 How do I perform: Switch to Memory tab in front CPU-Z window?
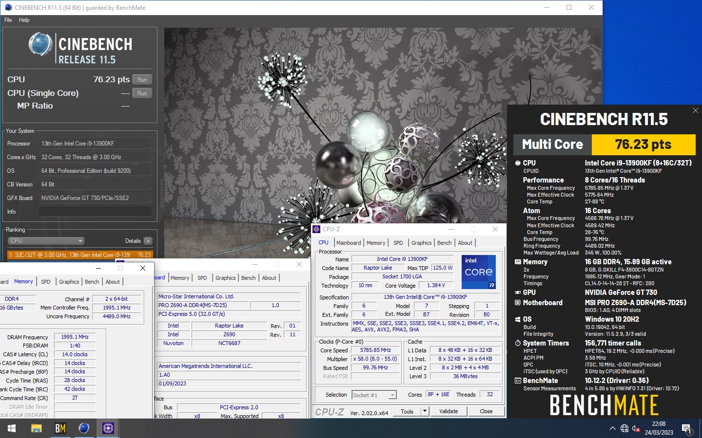376,243
